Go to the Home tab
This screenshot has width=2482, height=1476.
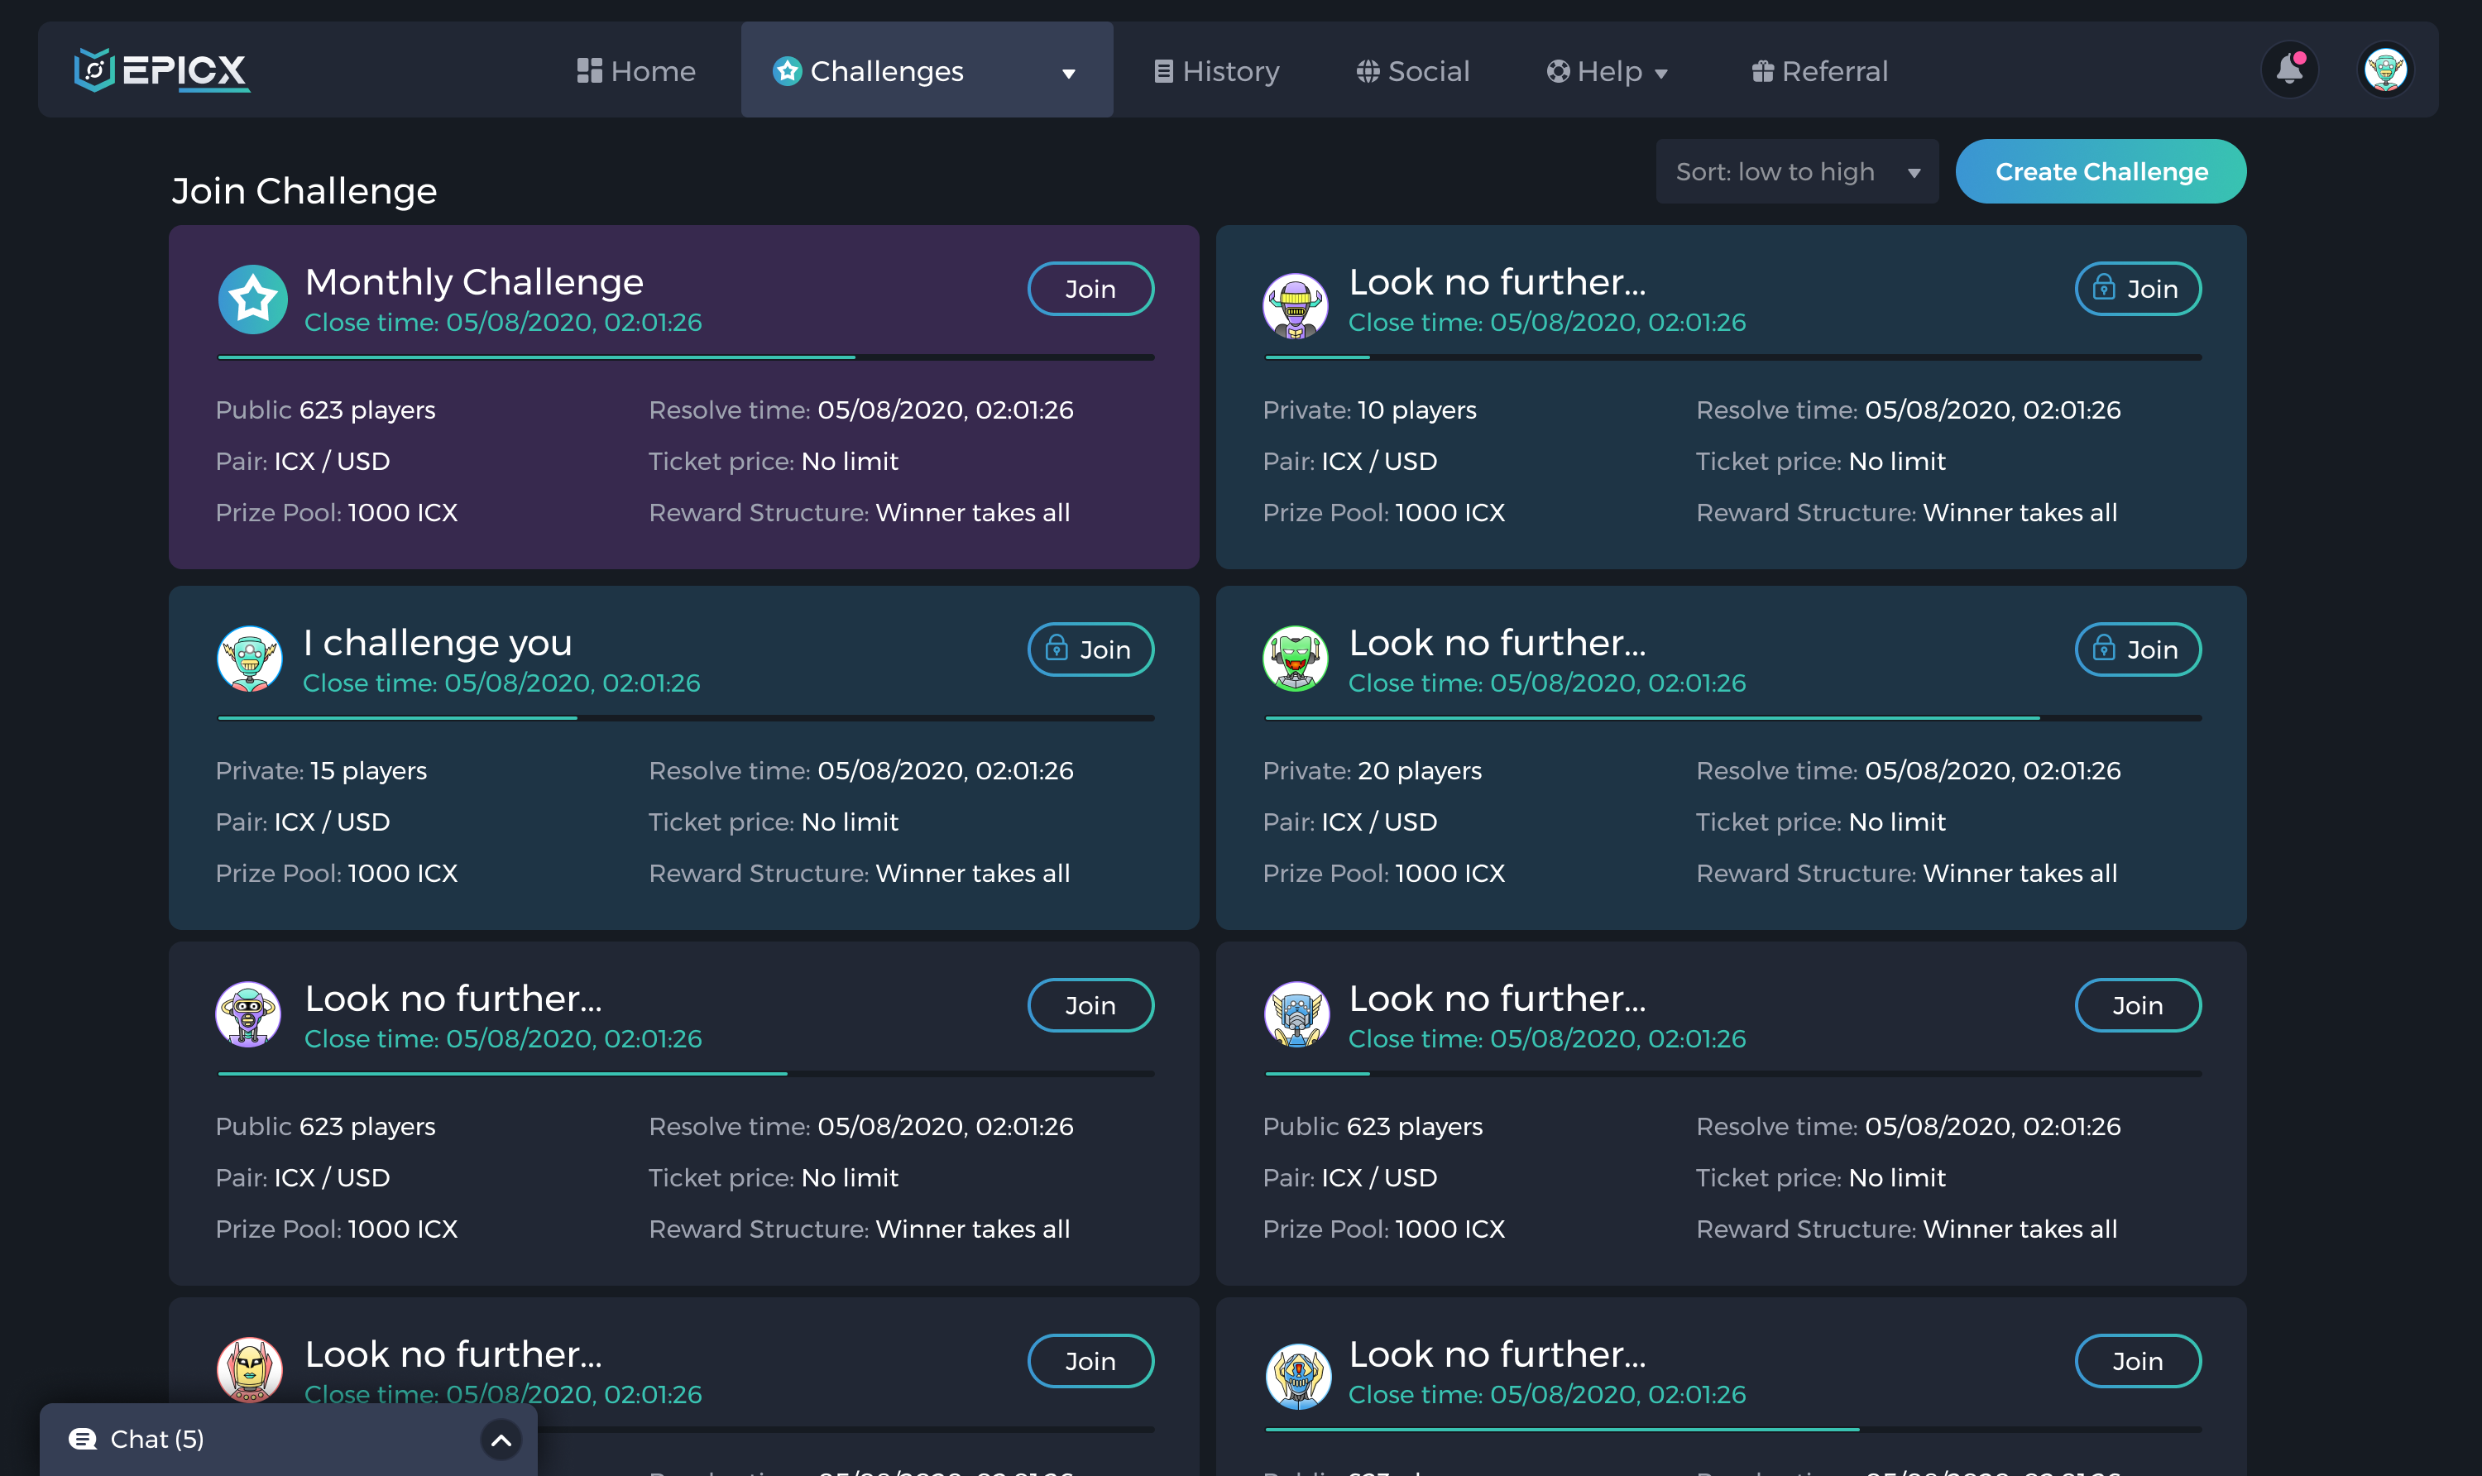coord(636,70)
